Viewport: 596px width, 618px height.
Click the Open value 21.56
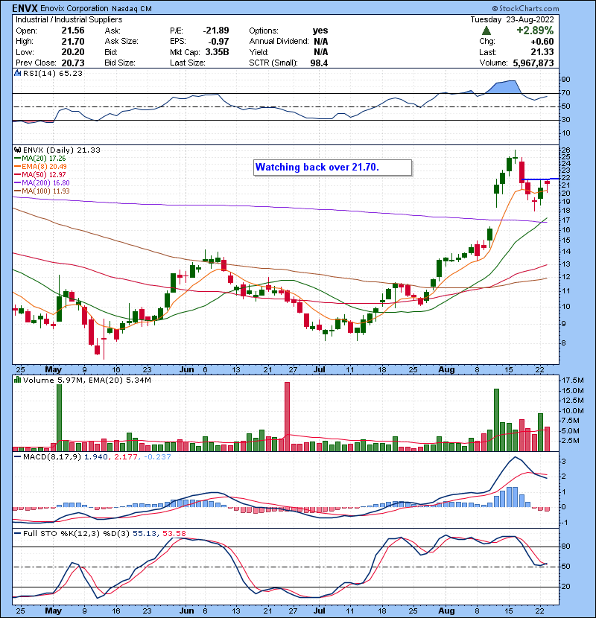tap(73, 31)
